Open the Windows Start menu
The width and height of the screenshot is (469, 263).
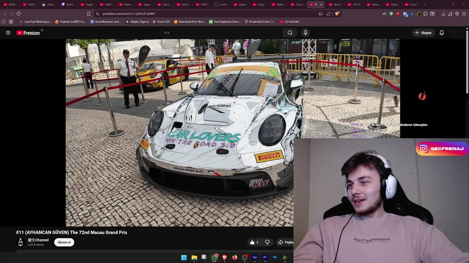184,258
